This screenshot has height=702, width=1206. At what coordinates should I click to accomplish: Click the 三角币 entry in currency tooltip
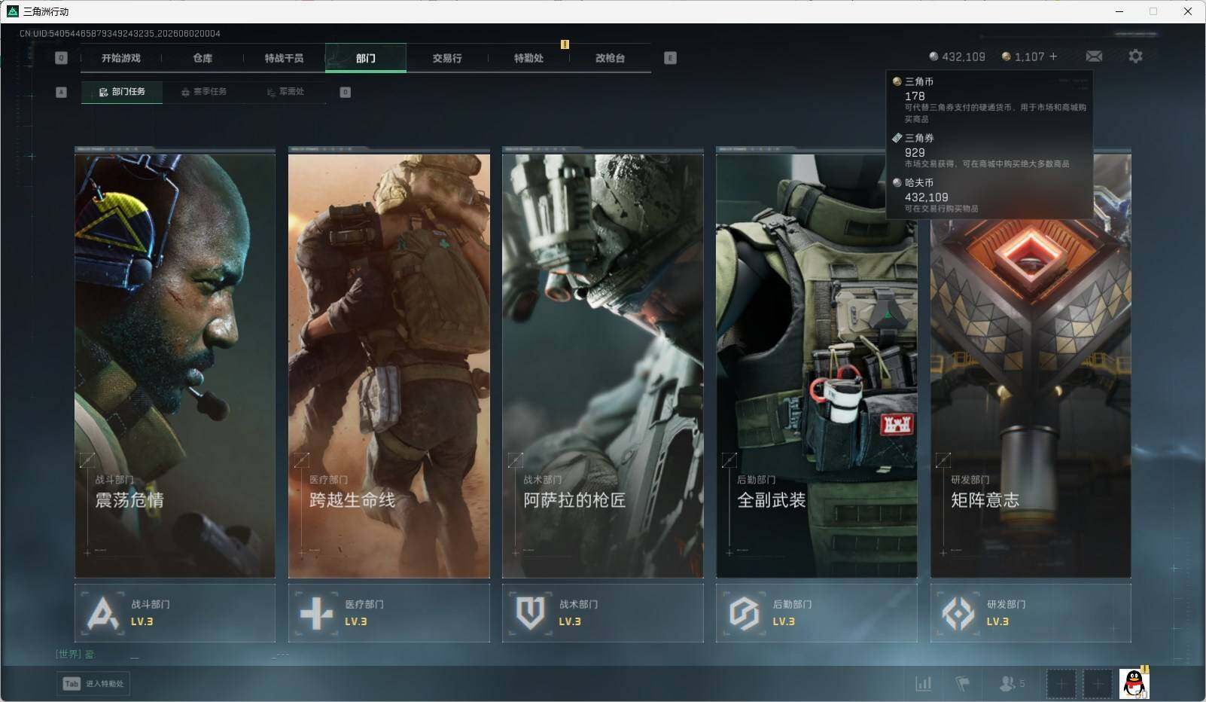(989, 99)
